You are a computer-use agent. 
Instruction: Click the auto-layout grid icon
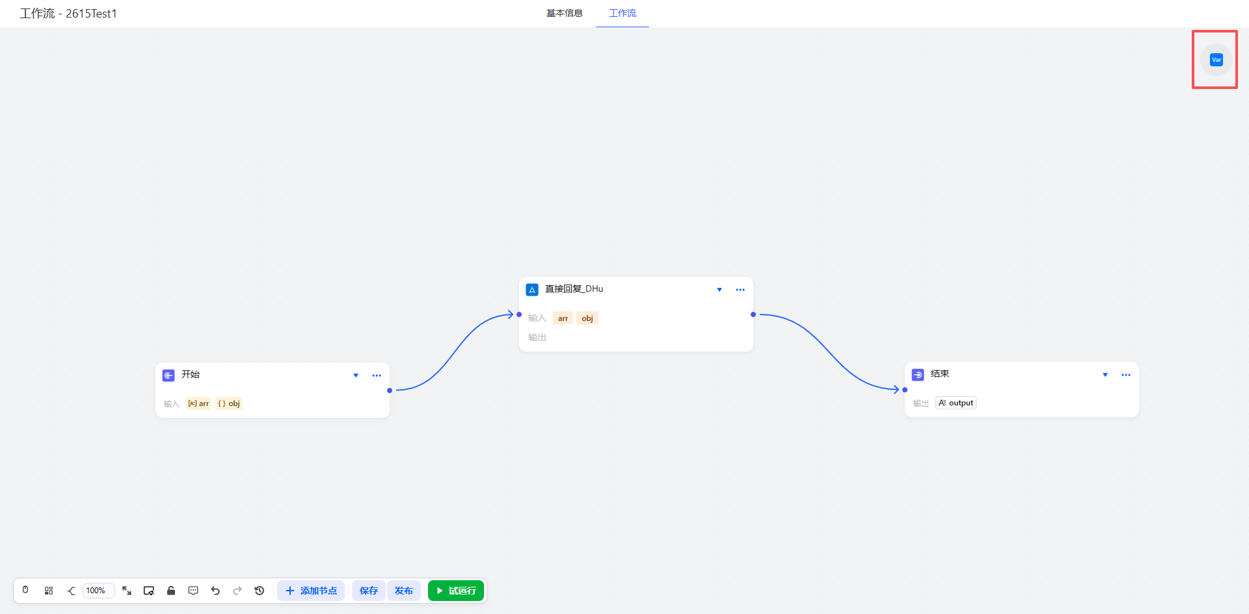tap(49, 591)
